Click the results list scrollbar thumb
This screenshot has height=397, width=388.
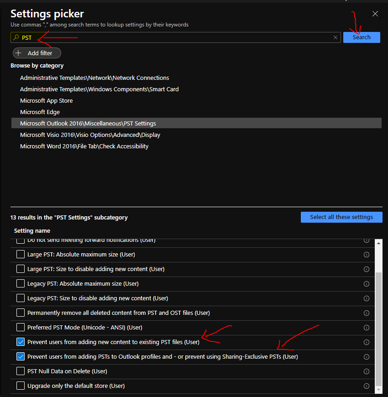pyautogui.click(x=378, y=329)
